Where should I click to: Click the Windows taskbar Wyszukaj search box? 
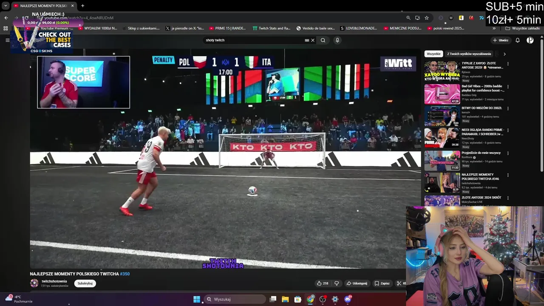pos(235,299)
